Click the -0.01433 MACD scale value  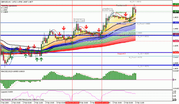tap(176, 89)
